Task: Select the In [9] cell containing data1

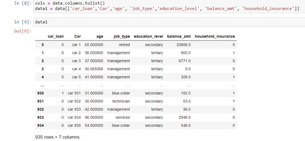Action: [x=169, y=22]
